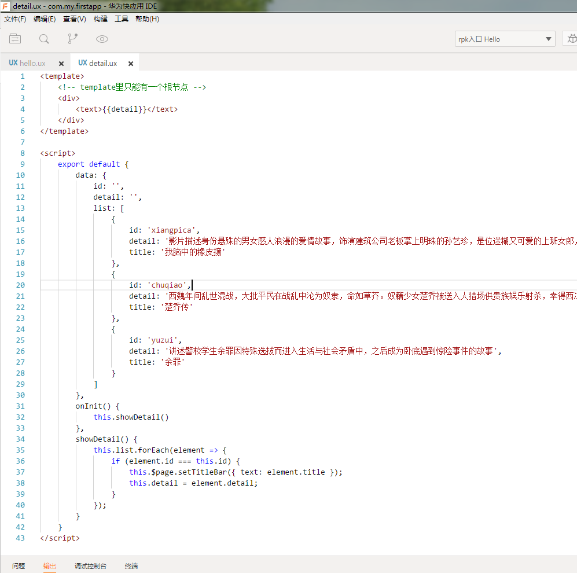The height and width of the screenshot is (573, 577).
Task: Open the 帮助(H) menu
Action: [147, 19]
